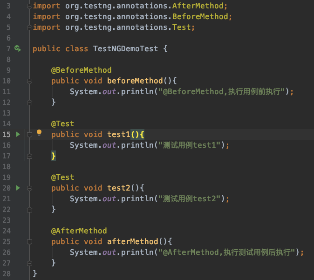The height and width of the screenshot is (280, 314).
Task: Click the TestNGDemoTest class name
Action: (126, 48)
